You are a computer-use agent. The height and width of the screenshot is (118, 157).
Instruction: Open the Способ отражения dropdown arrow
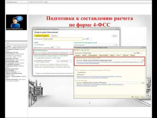[114, 45]
